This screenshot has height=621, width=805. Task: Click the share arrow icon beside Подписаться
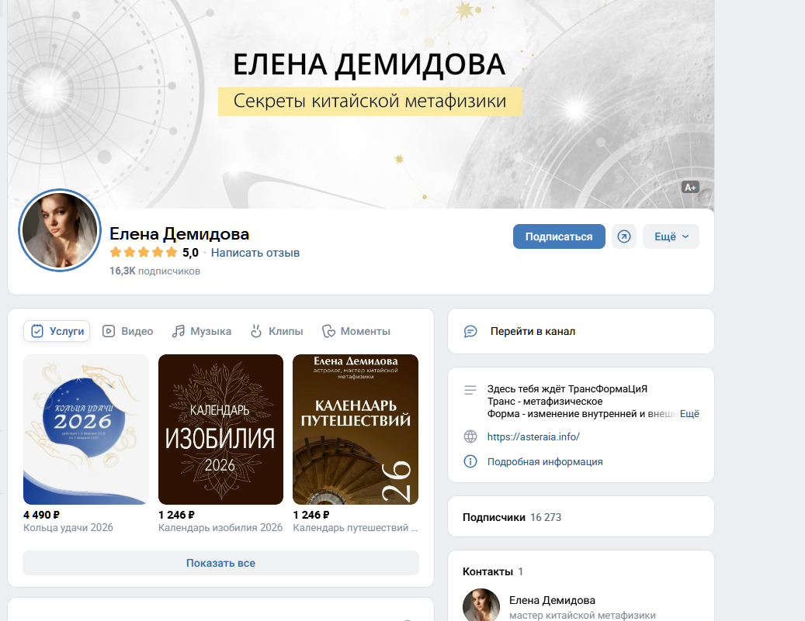(x=624, y=236)
